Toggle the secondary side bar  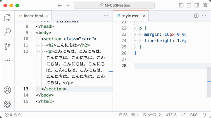click(197, 5)
